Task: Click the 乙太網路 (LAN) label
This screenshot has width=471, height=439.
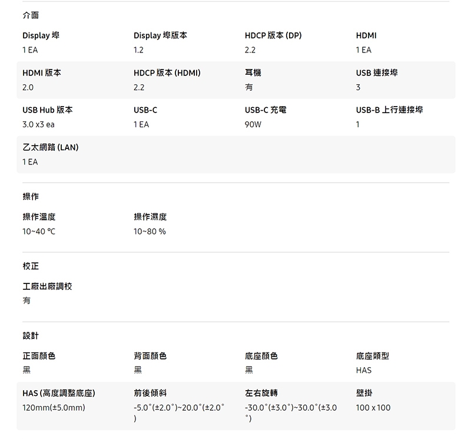Action: click(51, 147)
